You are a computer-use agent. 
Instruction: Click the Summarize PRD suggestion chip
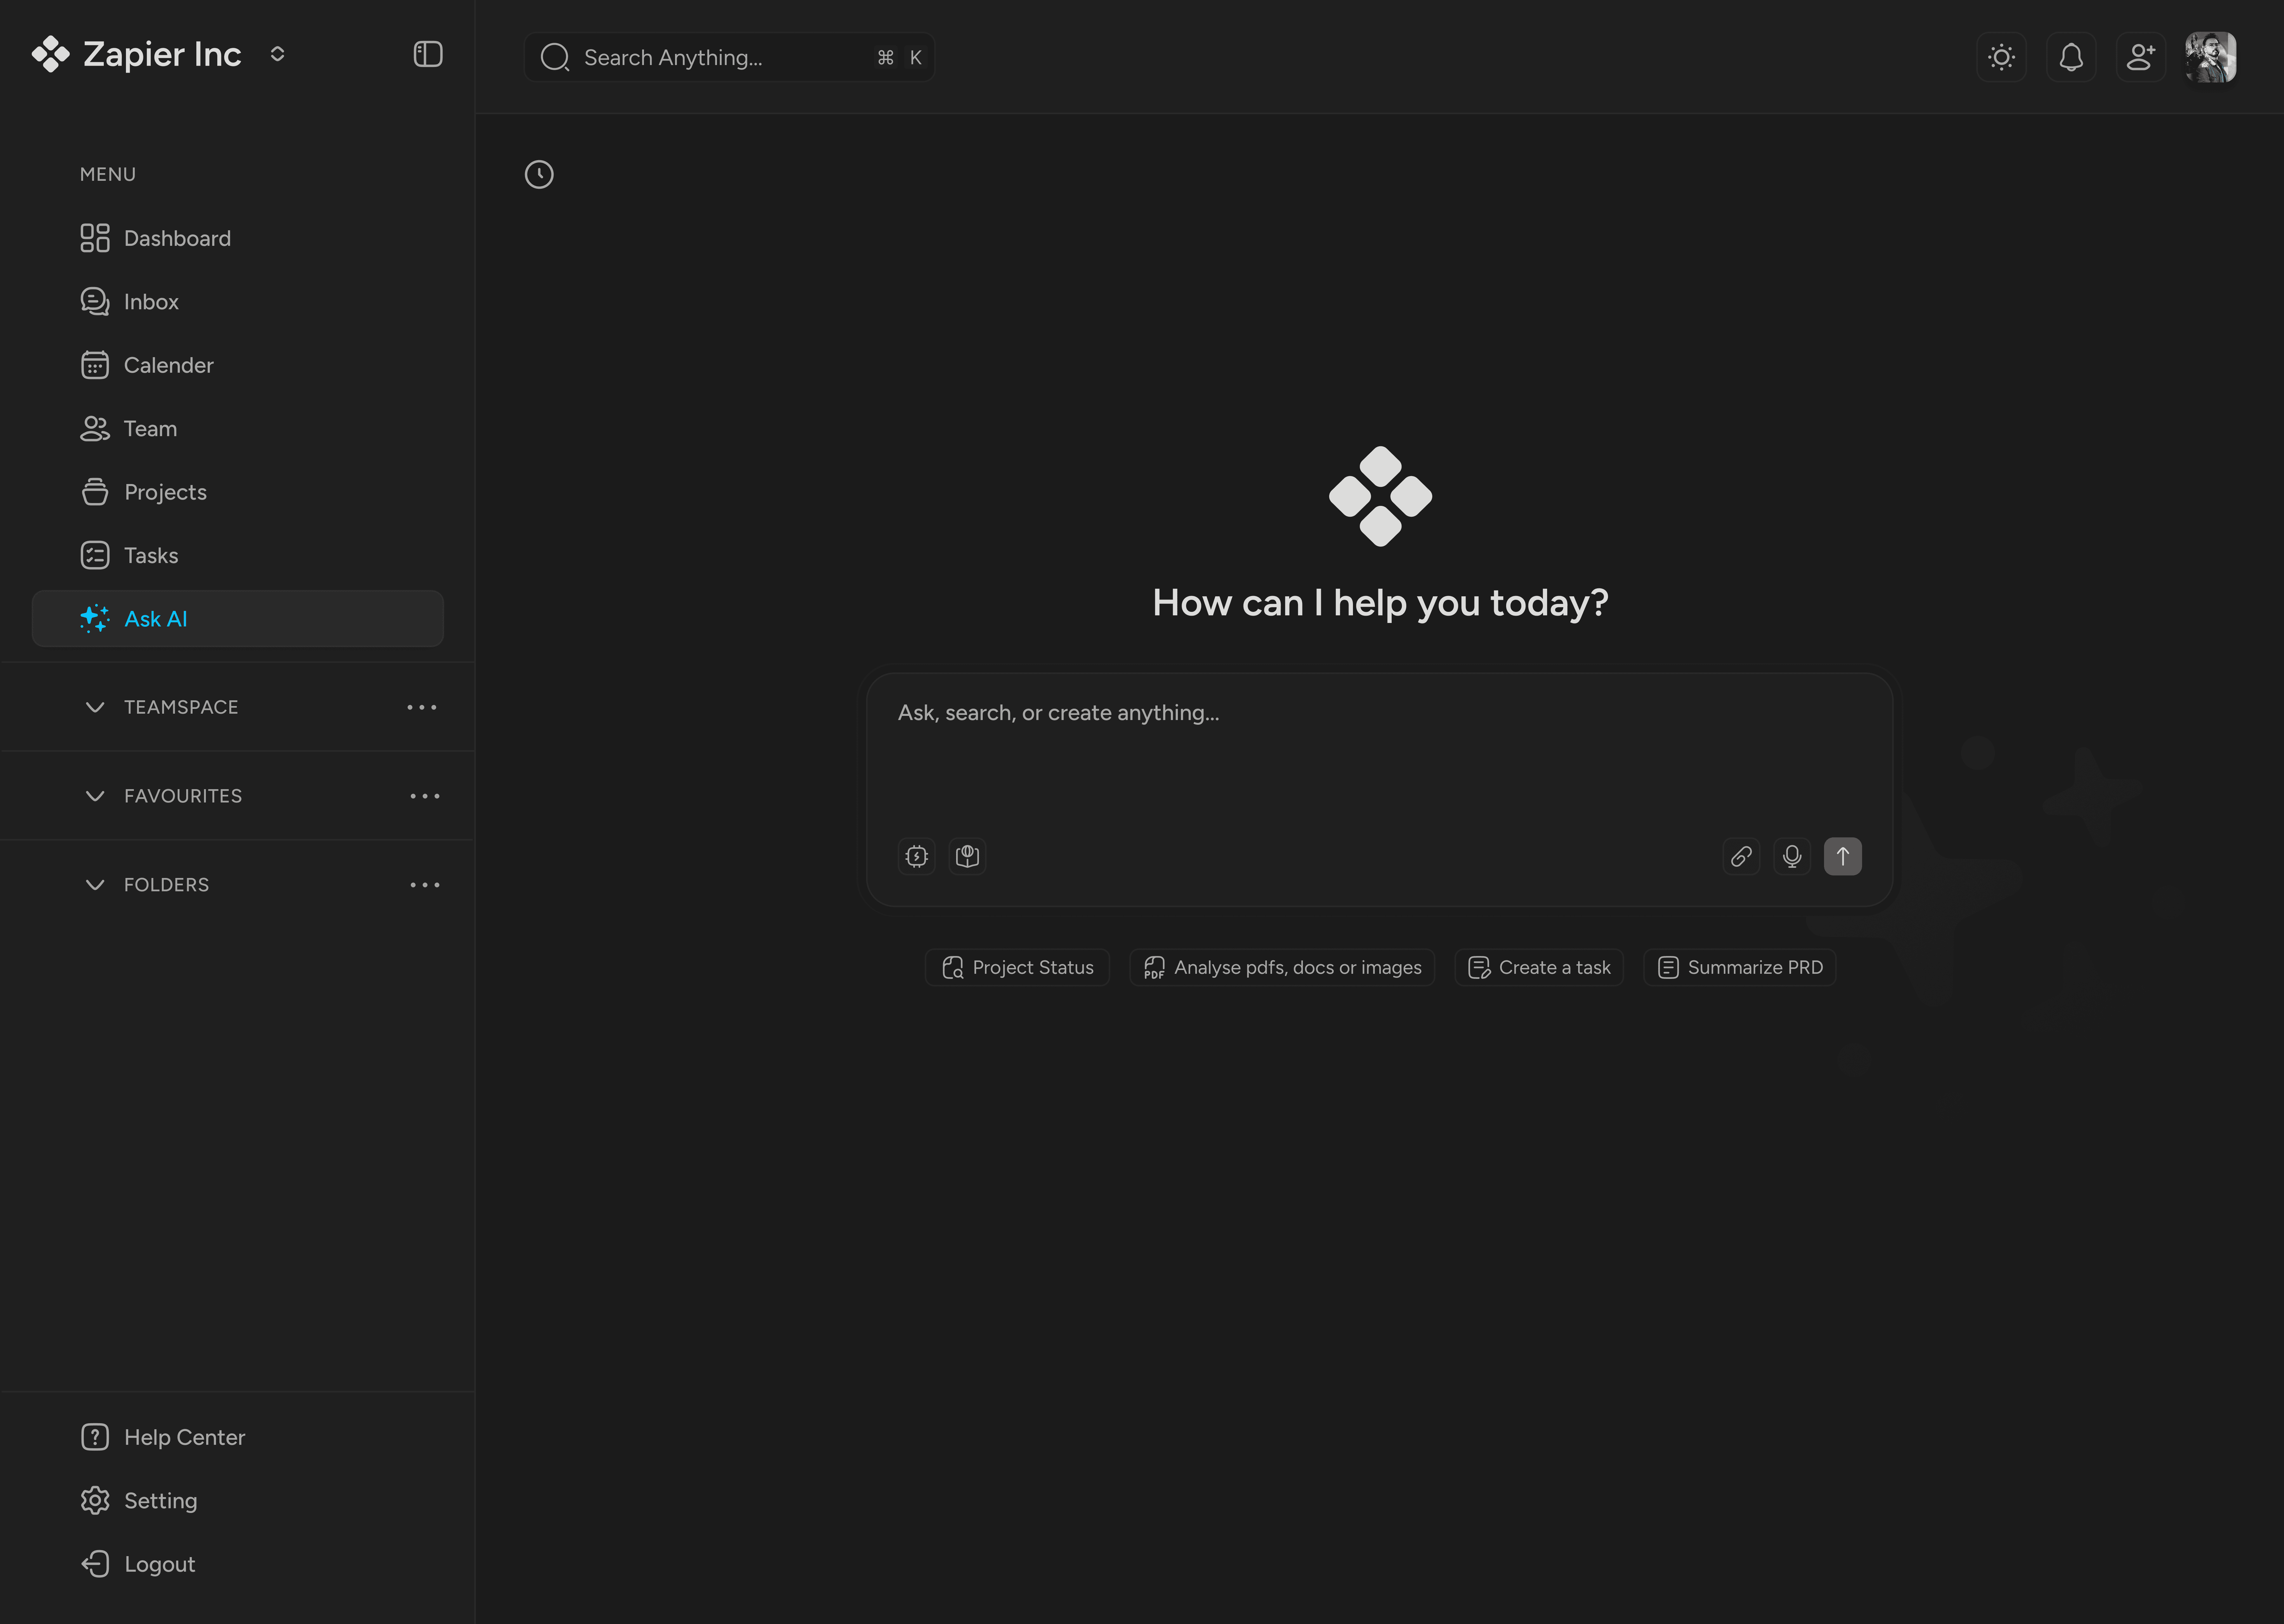click(x=1740, y=967)
